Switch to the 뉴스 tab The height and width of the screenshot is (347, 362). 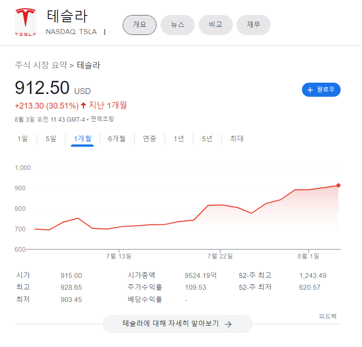[x=177, y=25]
